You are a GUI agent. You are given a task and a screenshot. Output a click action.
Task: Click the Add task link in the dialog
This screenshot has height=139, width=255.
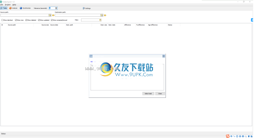[x=93, y=62]
